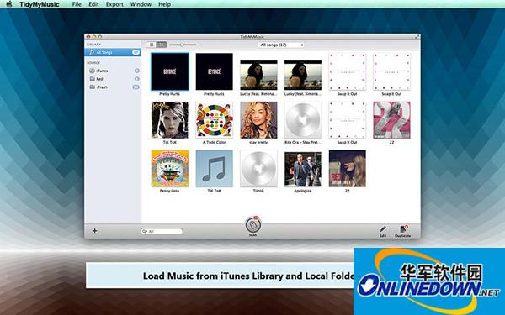Select the Rita Ora - Stay Pret... disc cover

tap(303, 120)
